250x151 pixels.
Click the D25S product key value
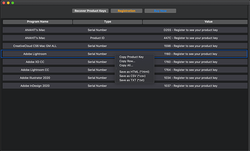[x=191, y=30]
